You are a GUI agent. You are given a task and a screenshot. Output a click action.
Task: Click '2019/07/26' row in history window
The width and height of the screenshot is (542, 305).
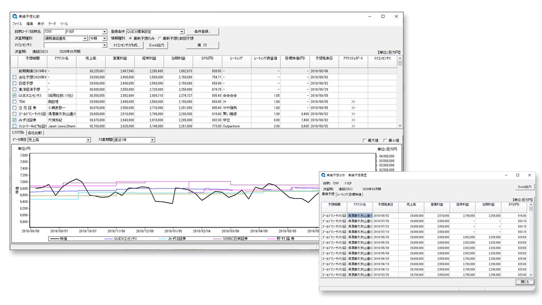point(424,221)
